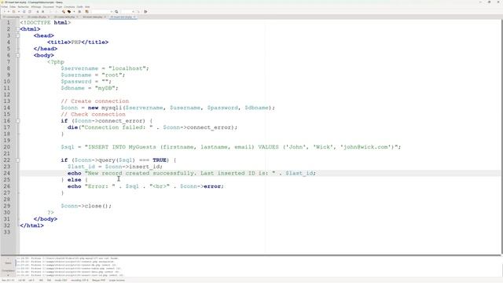Viewport: 503px width, 283px height.
Task: Click "$conn->close();" on line 29
Action: [86, 206]
